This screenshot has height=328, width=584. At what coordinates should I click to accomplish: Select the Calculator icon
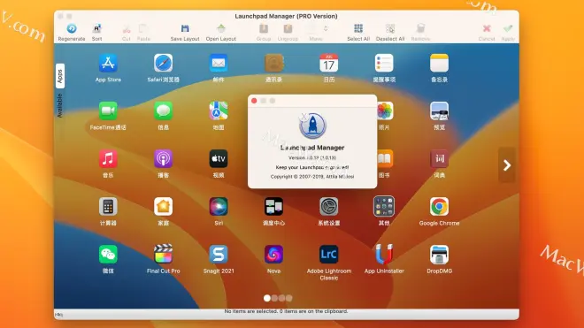(x=108, y=207)
